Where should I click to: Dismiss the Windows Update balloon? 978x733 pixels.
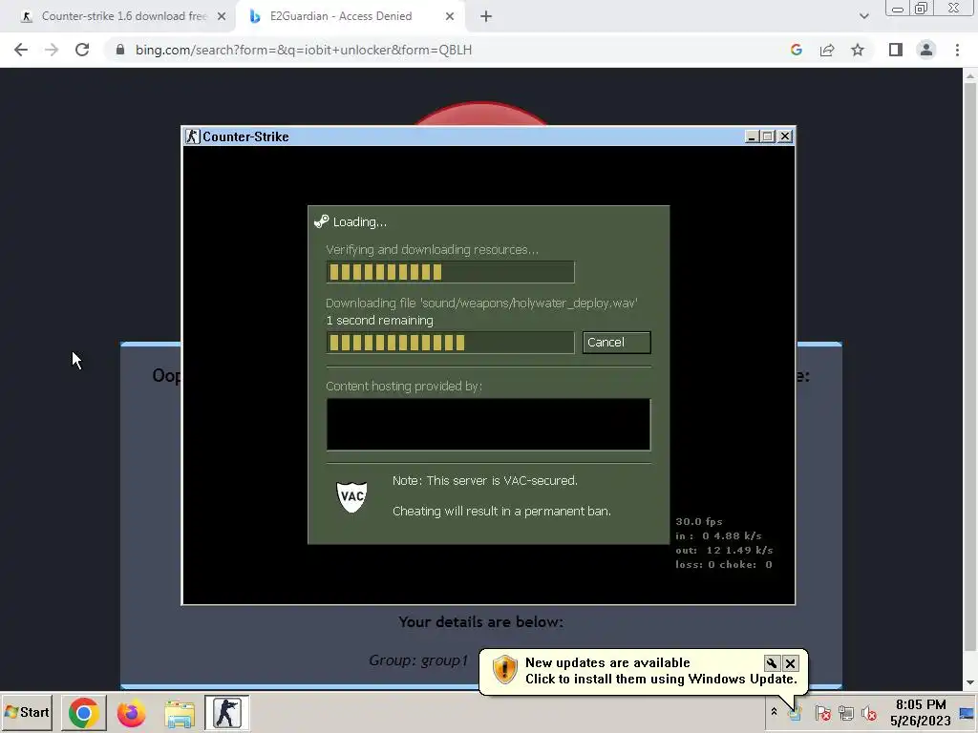790,663
